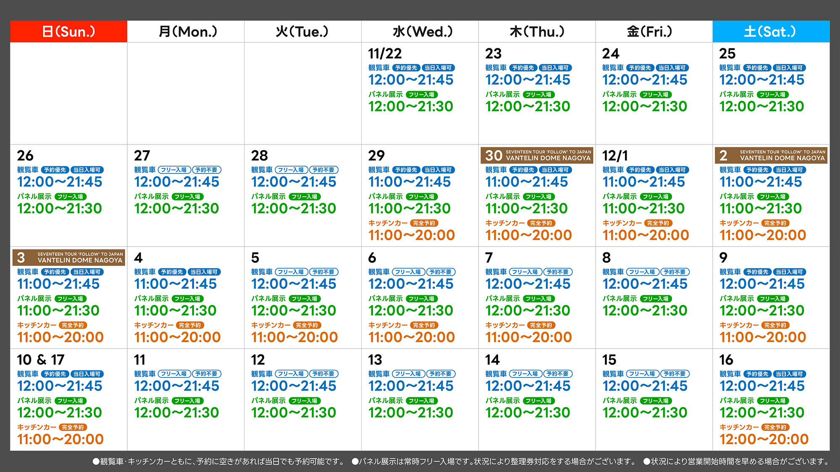Click the green フリー入場 badge on the 26th
Viewport: 840px width, 472px height.
[x=71, y=197]
